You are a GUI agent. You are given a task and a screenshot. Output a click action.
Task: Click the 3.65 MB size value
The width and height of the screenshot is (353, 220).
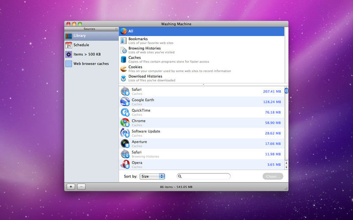pos(274,165)
